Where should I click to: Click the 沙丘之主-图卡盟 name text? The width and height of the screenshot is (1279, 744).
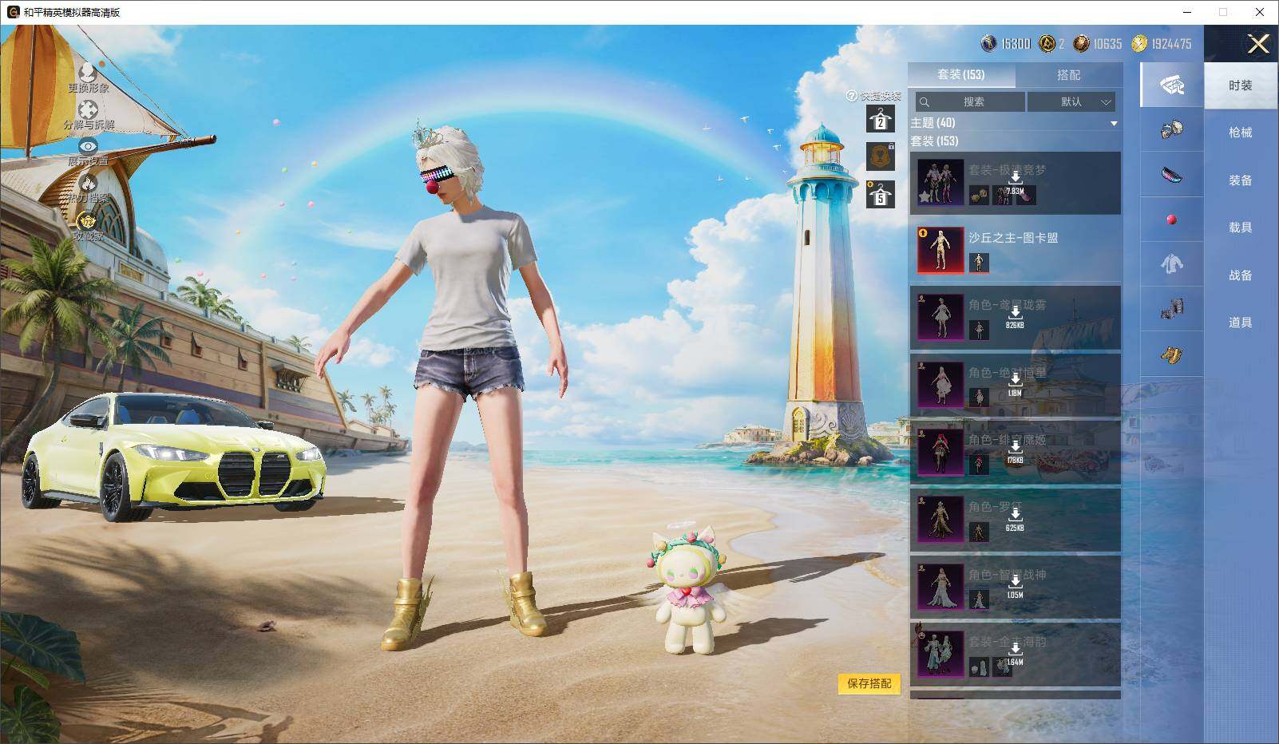(1013, 238)
